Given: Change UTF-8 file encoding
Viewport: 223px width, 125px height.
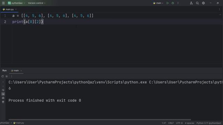Looking at the screenshot, I should [x=179, y=123].
